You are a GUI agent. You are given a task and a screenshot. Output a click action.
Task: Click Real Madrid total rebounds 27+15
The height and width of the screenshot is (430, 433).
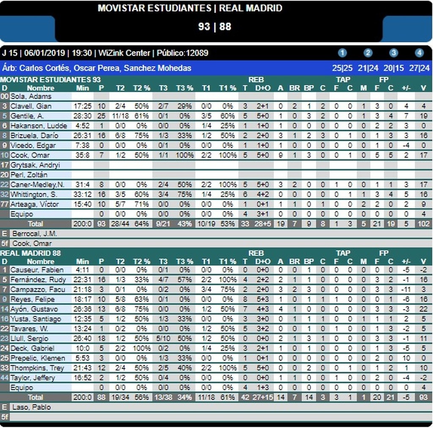pyautogui.click(x=263, y=397)
